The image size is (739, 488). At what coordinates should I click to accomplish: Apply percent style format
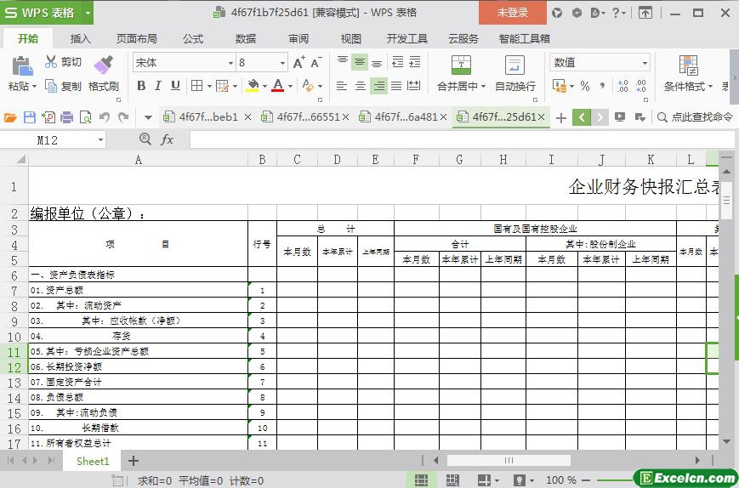585,86
